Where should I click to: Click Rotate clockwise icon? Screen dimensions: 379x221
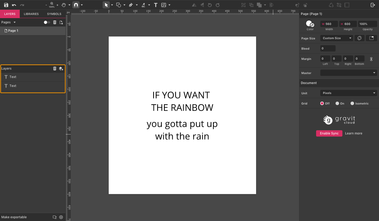(218, 5)
